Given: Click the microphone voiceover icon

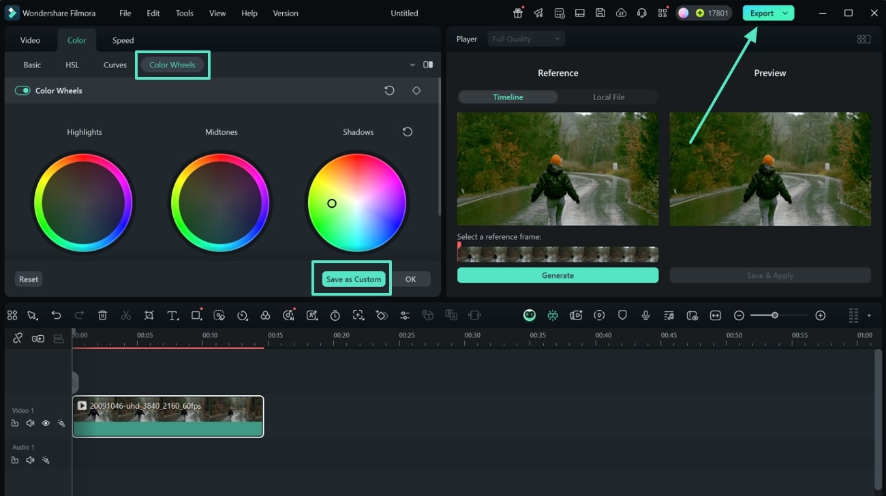Looking at the screenshot, I should click(645, 315).
